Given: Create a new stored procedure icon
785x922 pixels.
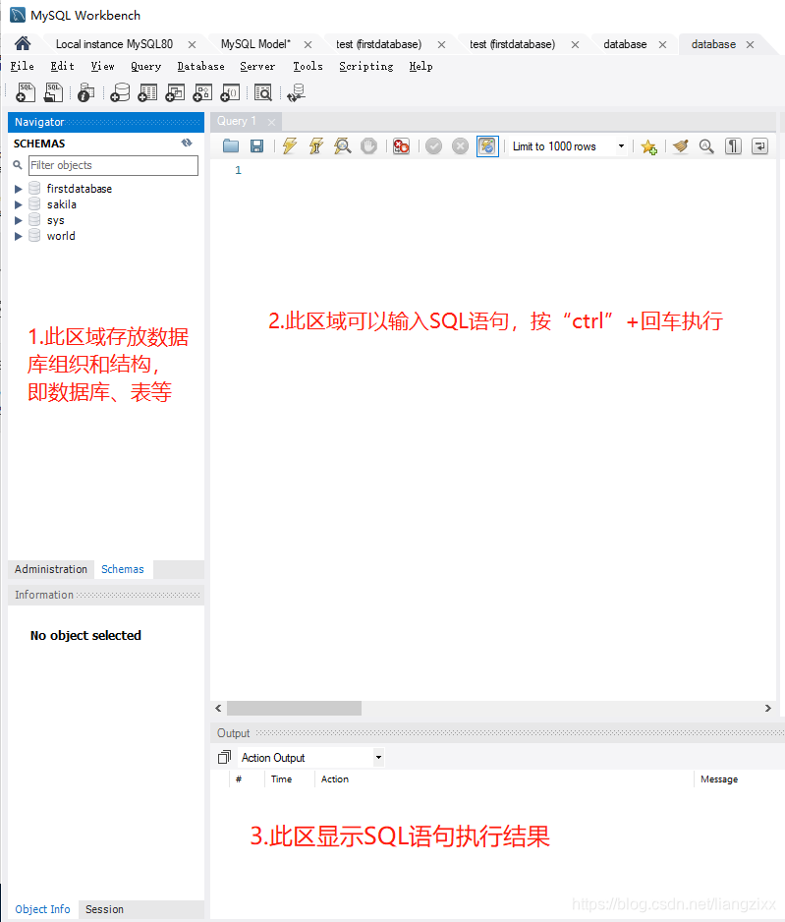Looking at the screenshot, I should (x=202, y=92).
